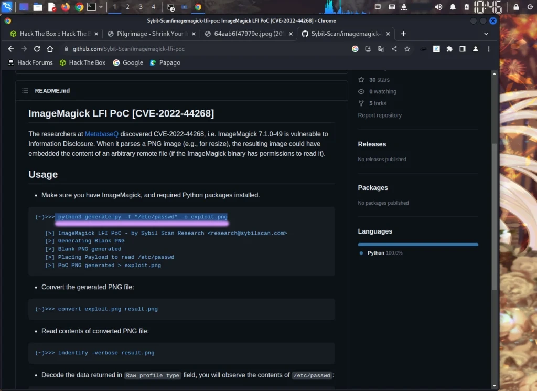
Task: Go back to the previous page
Action: [11, 49]
